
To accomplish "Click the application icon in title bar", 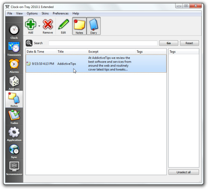I will [x=7, y=7].
